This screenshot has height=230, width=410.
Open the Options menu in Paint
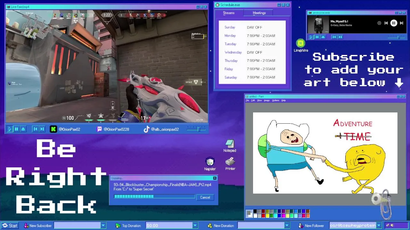[275, 100]
